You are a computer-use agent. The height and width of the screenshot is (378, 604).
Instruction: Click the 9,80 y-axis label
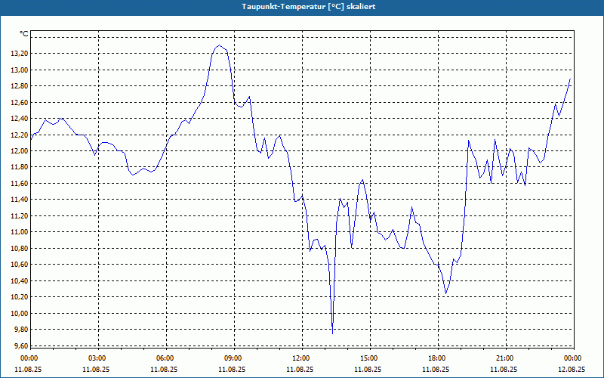(x=22, y=330)
